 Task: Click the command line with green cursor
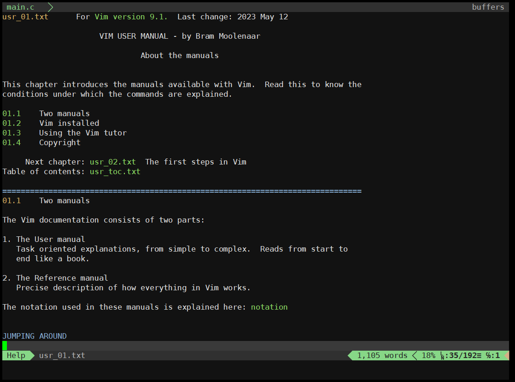pyautogui.click(x=256, y=346)
